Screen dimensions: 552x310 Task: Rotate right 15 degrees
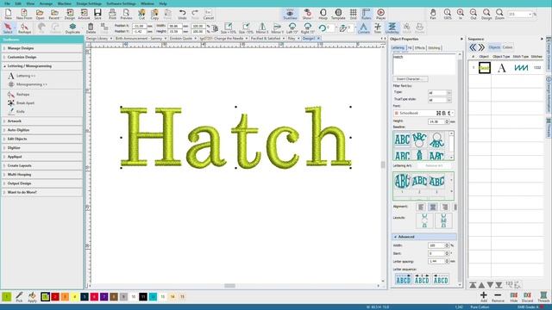307,28
